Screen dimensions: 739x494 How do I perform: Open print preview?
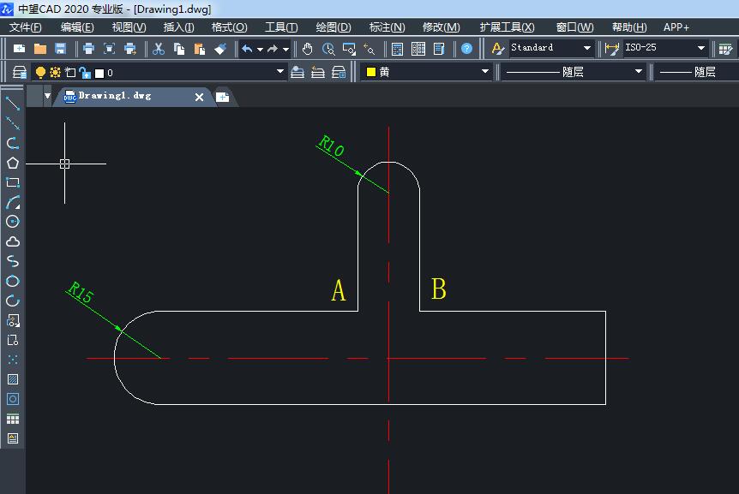(x=110, y=48)
